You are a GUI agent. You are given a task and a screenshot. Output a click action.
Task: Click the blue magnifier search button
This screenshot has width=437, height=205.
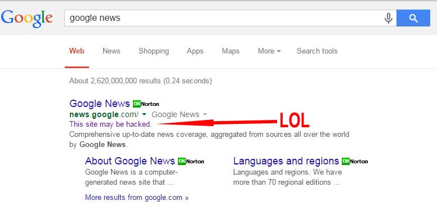coord(413,18)
